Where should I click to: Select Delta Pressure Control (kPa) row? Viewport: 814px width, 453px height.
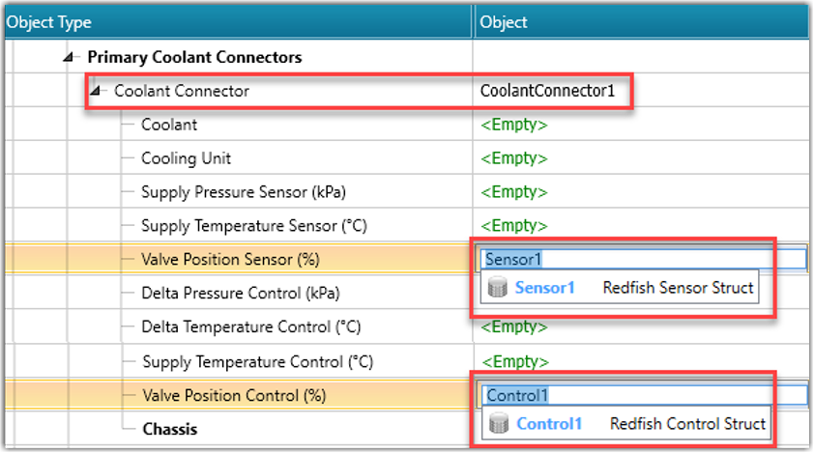(x=240, y=293)
